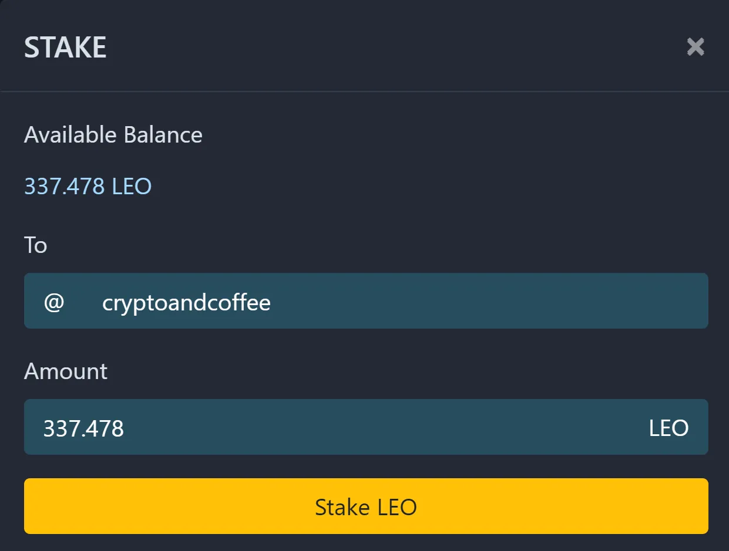Select the 337.478 LEO available balance link
The height and width of the screenshot is (551, 729).
(x=88, y=187)
